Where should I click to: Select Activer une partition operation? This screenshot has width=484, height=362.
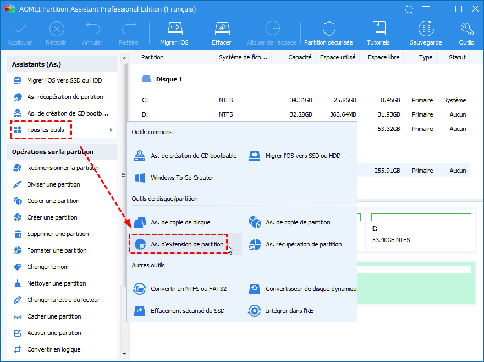coord(62,333)
